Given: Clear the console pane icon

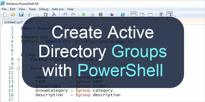Looking at the screenshot, I should [54, 14].
